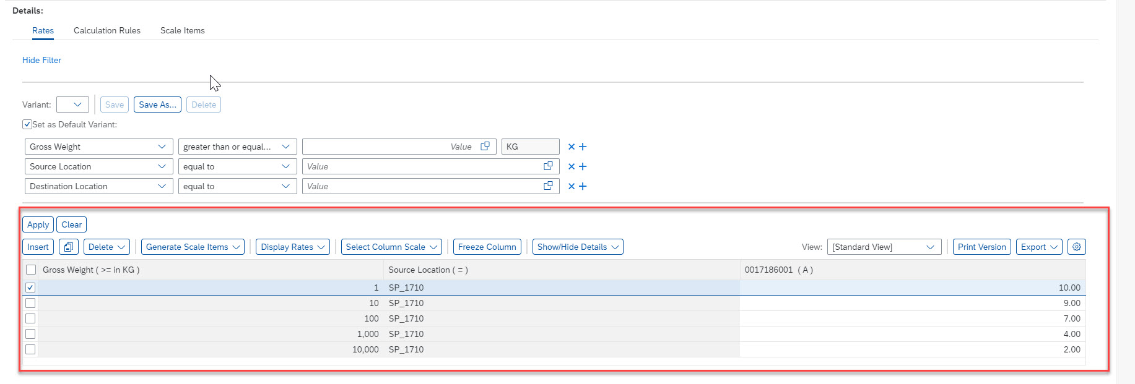
Task: Click the Hide Filter link
Action: 41,60
